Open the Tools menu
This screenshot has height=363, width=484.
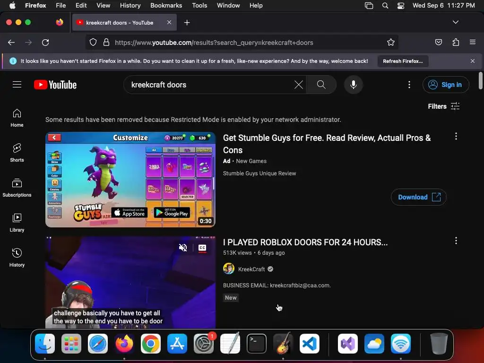coord(199,5)
